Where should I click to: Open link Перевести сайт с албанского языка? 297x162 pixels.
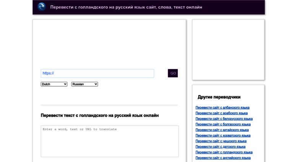tap(222, 108)
